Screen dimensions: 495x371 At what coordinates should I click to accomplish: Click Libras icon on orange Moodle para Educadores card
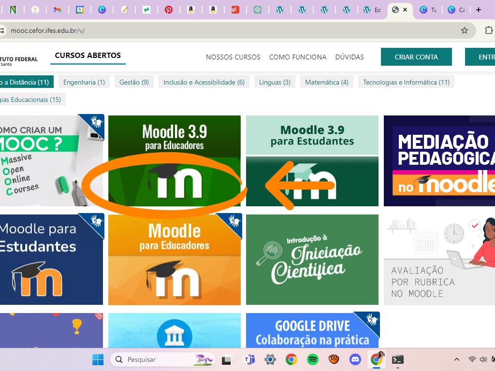click(x=233, y=221)
